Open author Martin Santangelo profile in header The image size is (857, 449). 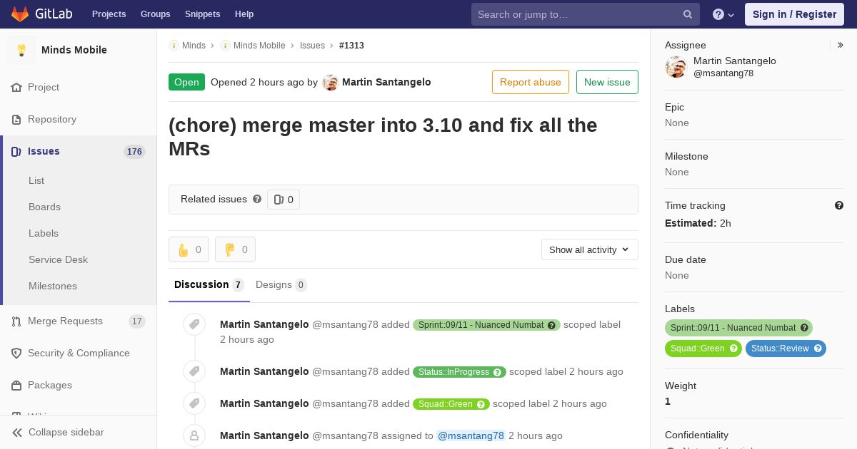click(386, 82)
